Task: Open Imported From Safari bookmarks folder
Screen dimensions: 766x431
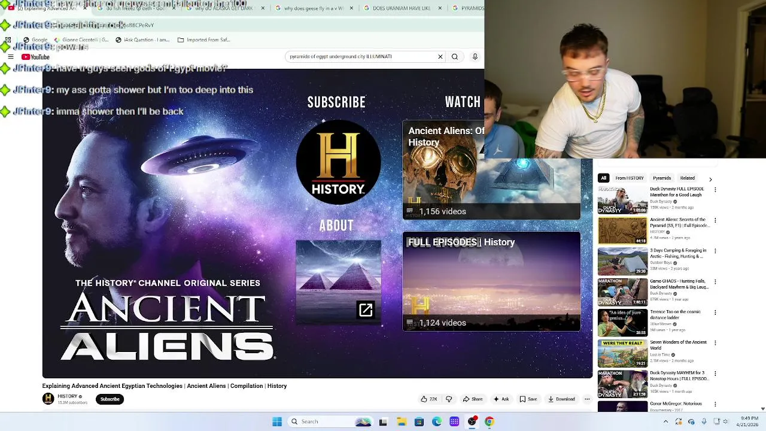Action: (204, 40)
